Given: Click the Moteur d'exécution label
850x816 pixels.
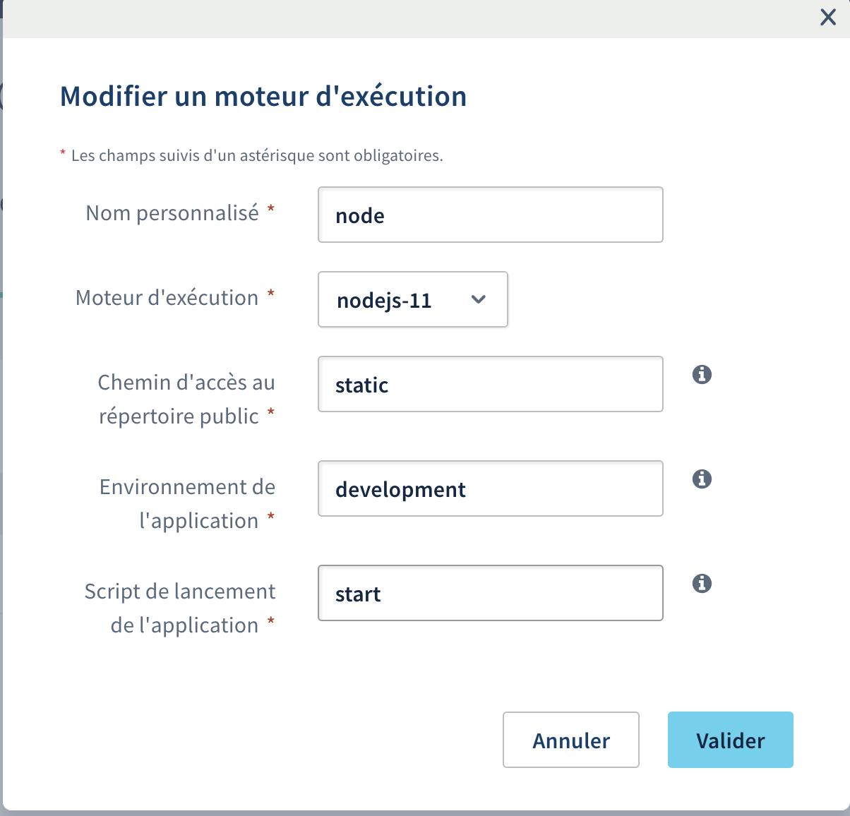Looking at the screenshot, I should (167, 298).
